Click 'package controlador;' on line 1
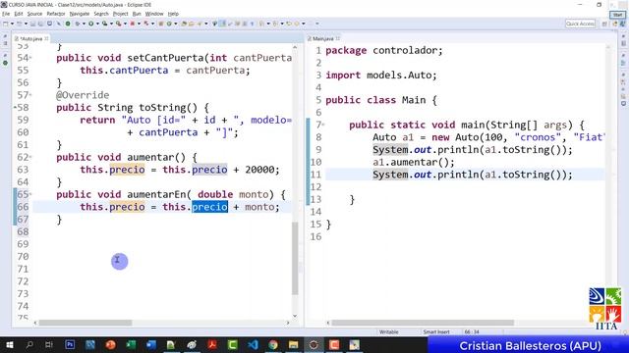Viewport: 629px width, 353px height. point(384,51)
